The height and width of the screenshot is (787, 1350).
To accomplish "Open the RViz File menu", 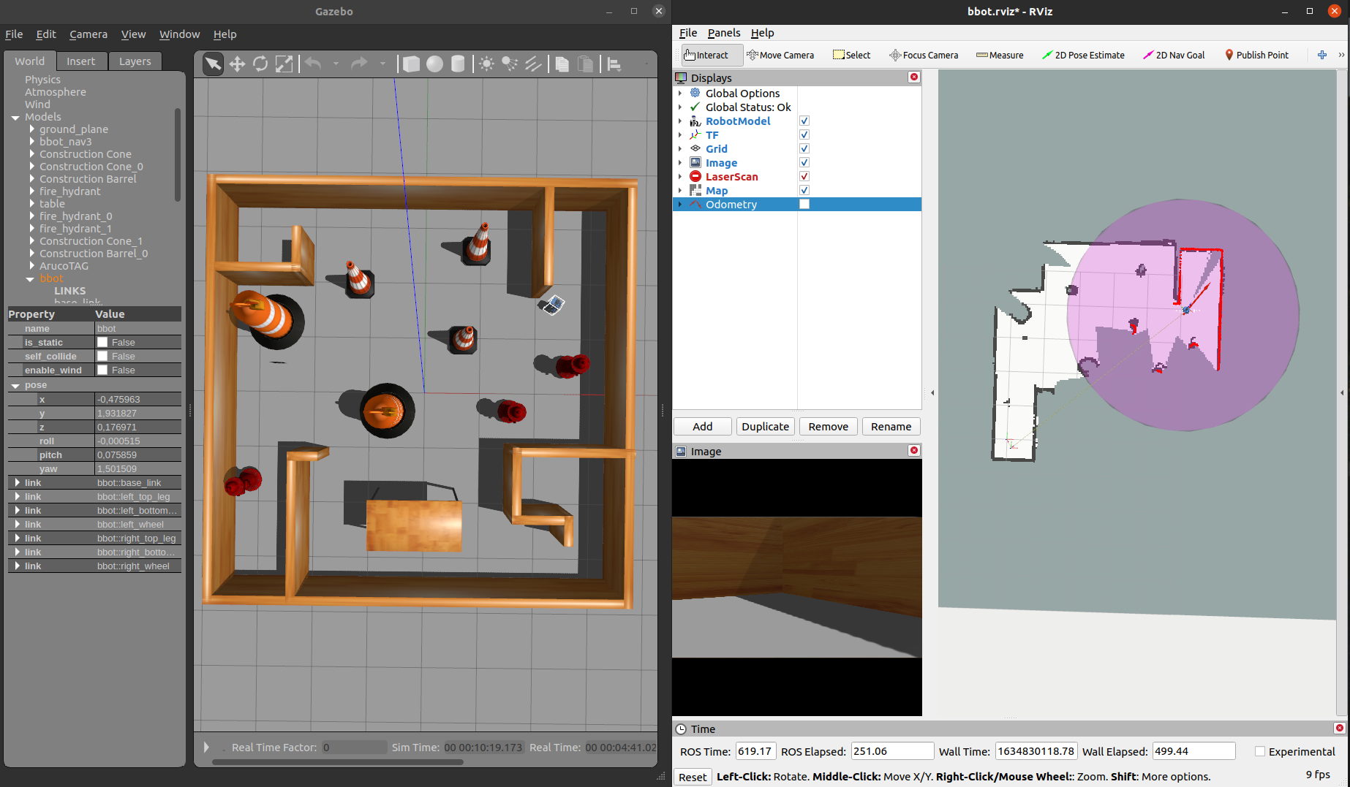I will tap(688, 33).
